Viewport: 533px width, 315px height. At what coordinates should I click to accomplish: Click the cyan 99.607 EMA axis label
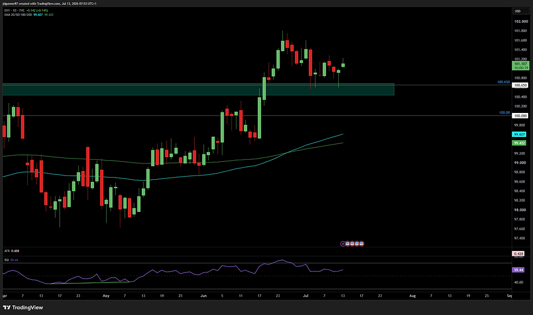(x=519, y=135)
